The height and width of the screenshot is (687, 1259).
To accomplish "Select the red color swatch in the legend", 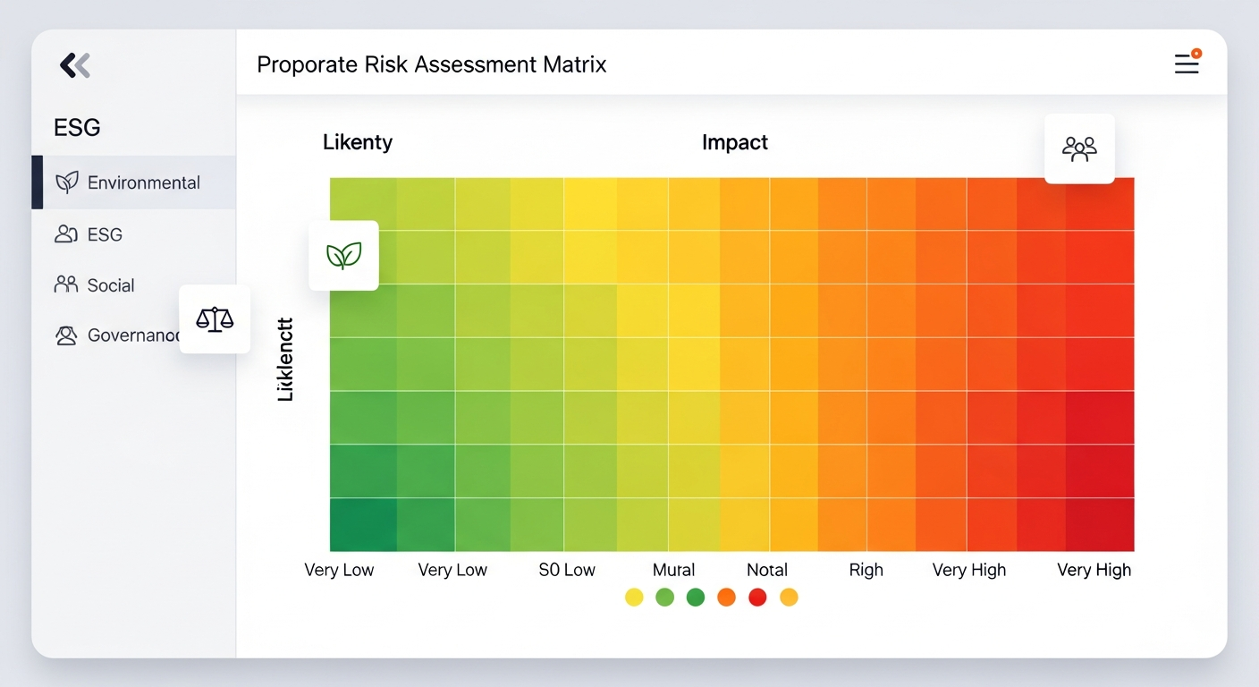I will [x=757, y=597].
